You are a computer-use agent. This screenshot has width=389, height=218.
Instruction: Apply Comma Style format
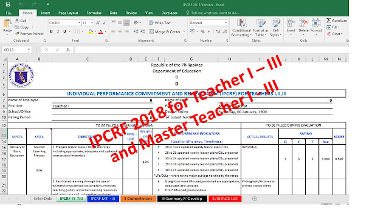point(209,31)
